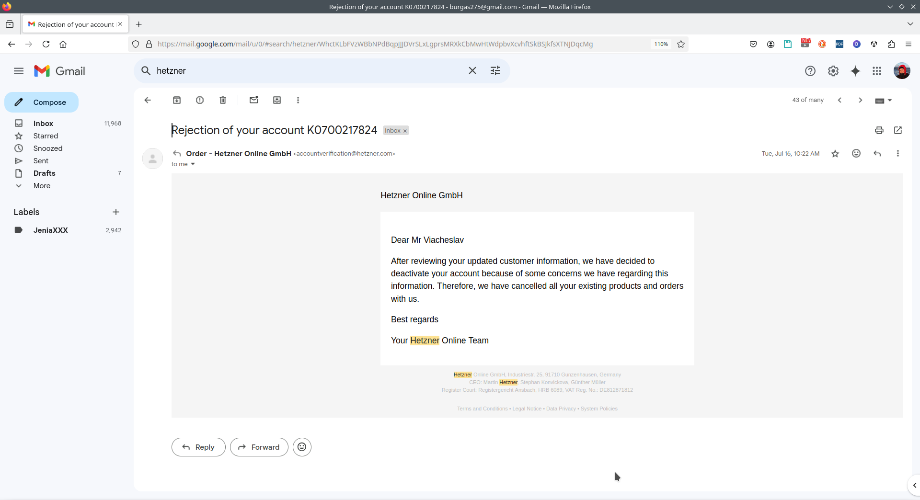Show site security shield info

click(x=136, y=44)
